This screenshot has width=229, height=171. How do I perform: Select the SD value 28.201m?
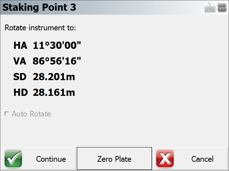[54, 77]
